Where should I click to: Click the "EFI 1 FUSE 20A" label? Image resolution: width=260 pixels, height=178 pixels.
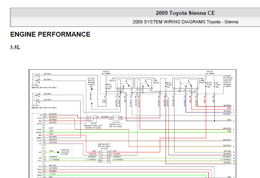point(109,87)
